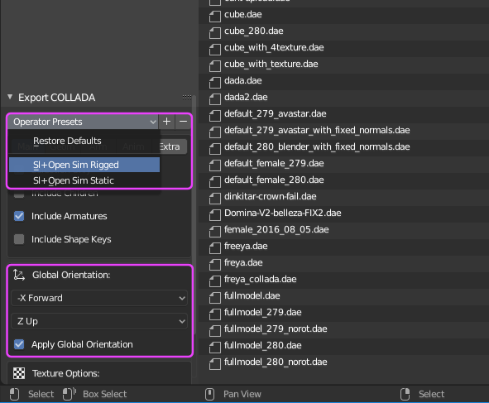Select Sl+Open Sim Static preset
This screenshot has width=489, height=403.
click(84, 180)
